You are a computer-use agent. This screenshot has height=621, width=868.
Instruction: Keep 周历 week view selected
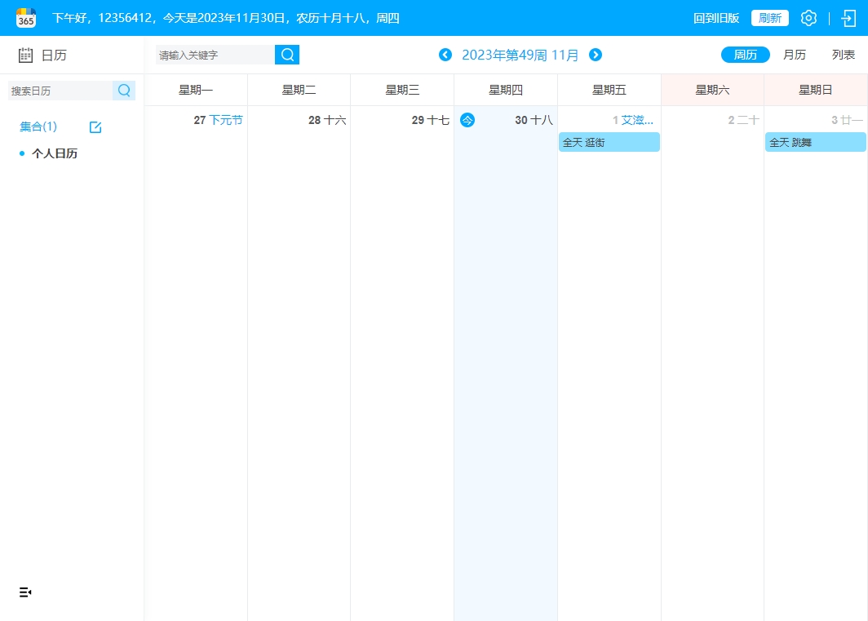745,55
